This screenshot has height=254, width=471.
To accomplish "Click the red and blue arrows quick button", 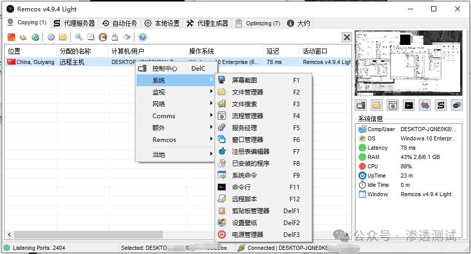I will [424, 105].
